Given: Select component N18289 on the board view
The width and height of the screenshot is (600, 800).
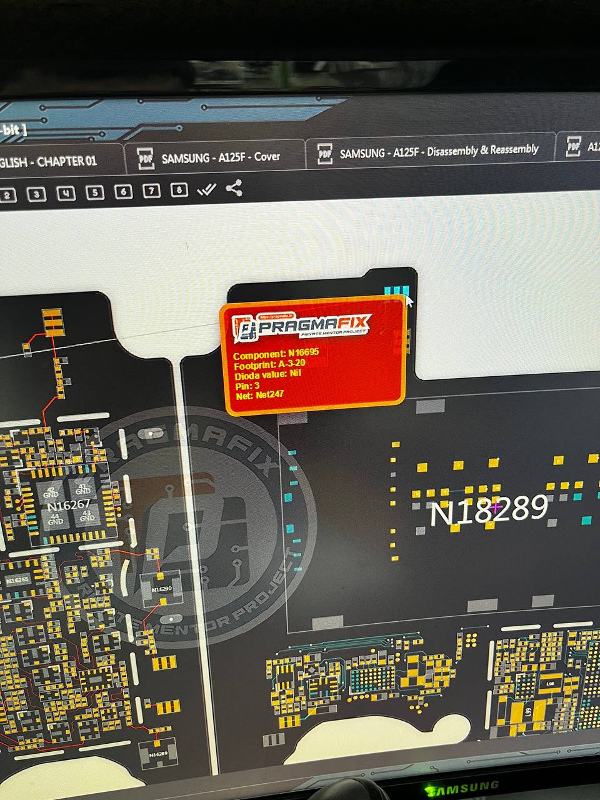Looking at the screenshot, I should click(x=489, y=511).
